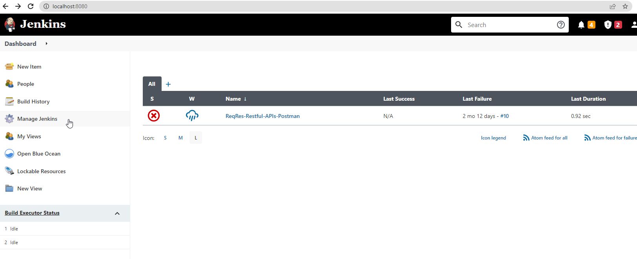Image resolution: width=637 pixels, height=259 pixels.
Task: Click the New View folder icon
Action: (9, 188)
